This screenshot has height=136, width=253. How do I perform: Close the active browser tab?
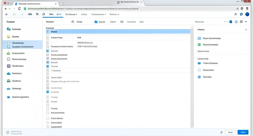(x=56, y=4)
